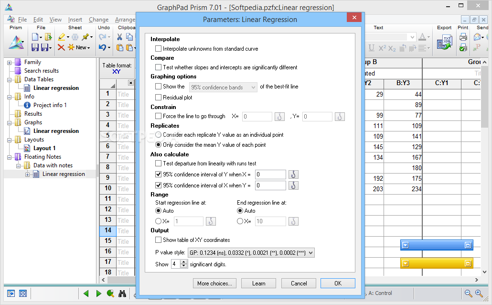The image size is (492, 305).
Task: Create a new file using page icon
Action: 35,37
